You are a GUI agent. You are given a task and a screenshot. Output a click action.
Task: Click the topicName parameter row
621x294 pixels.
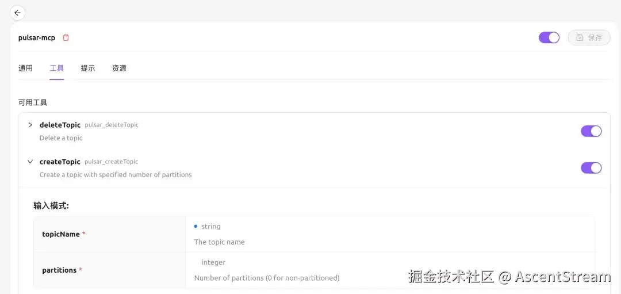314,234
